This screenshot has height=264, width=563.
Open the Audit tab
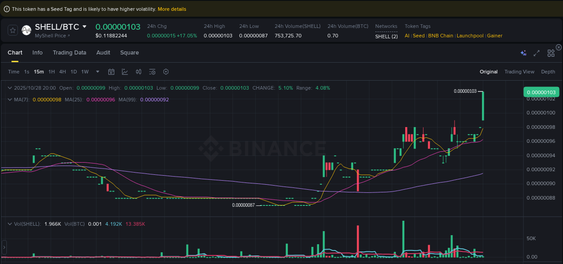click(103, 53)
